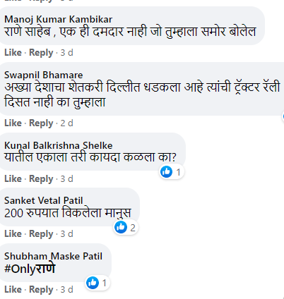Open Shubham Maske Patil's profile
Viewport: 284px width, 299px height.
(x=53, y=257)
